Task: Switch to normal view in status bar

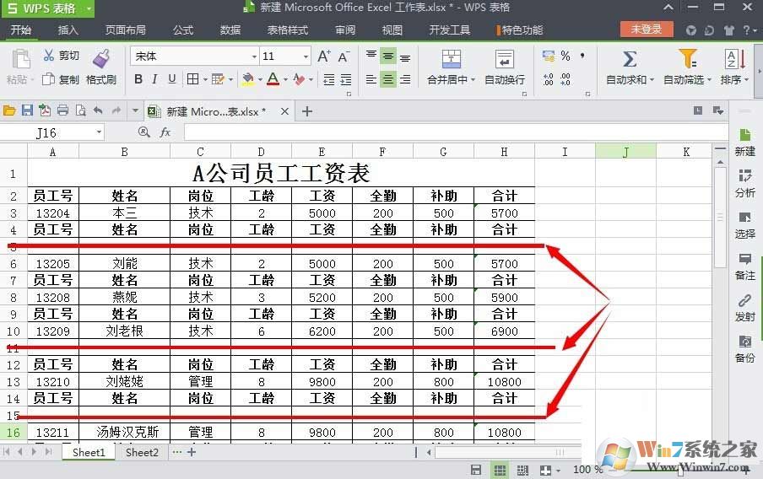Action: (x=500, y=470)
